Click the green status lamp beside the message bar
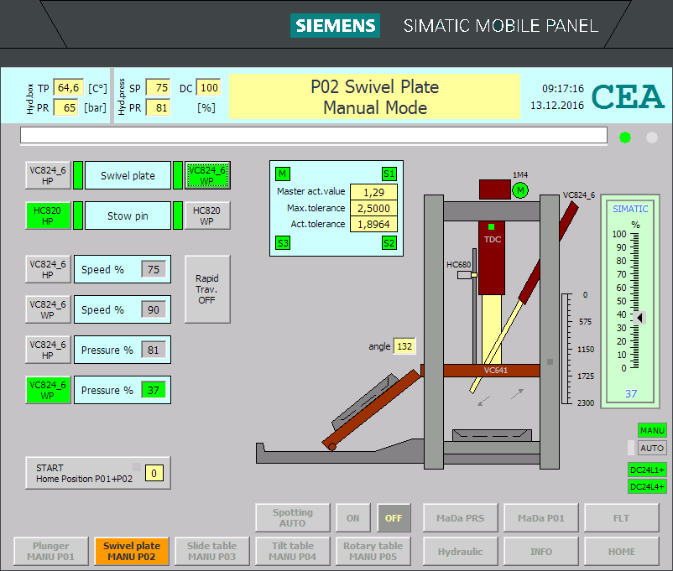The image size is (673, 571). 625,138
